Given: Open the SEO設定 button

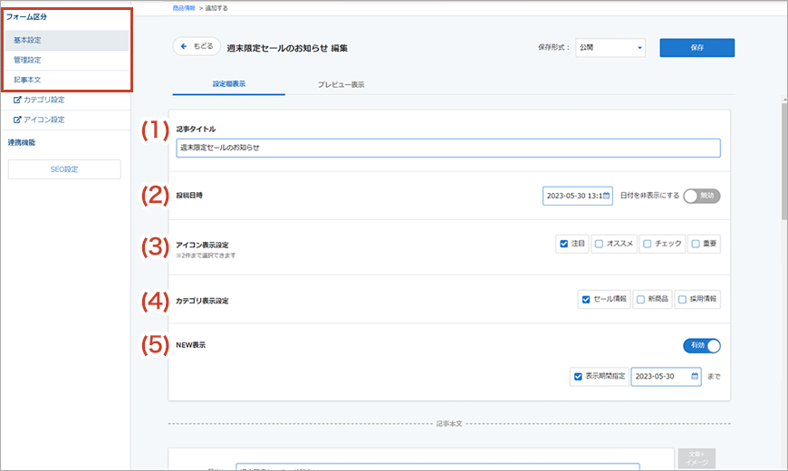Looking at the screenshot, I should (64, 169).
